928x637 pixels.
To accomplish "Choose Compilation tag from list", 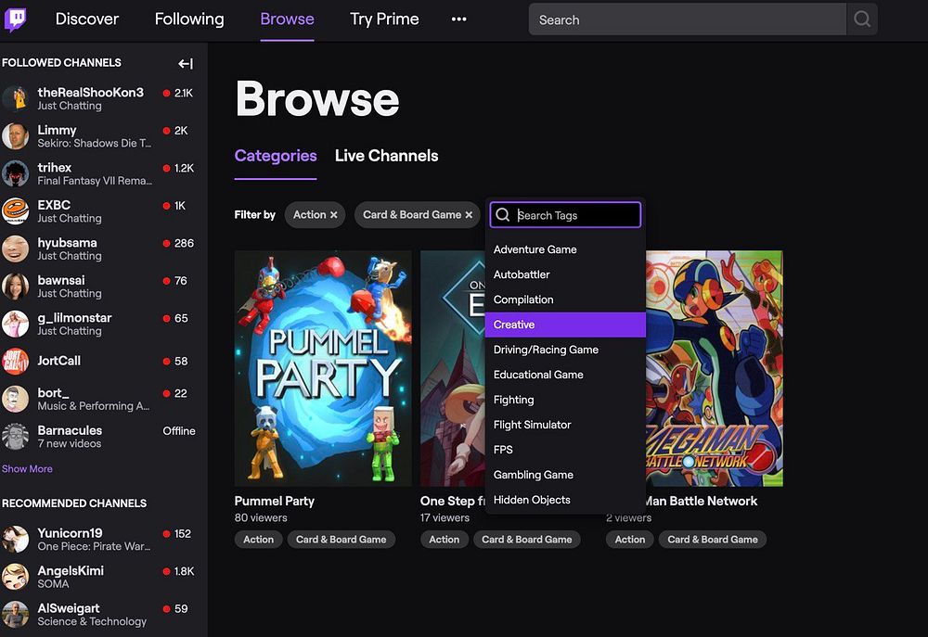I will (565, 299).
